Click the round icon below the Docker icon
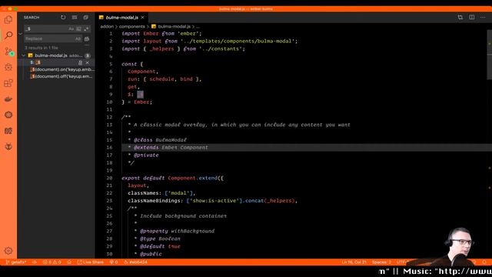 click(8, 115)
